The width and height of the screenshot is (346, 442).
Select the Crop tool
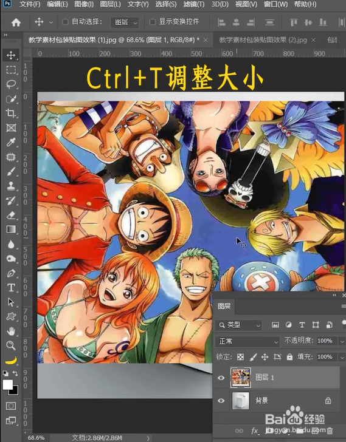(11, 114)
